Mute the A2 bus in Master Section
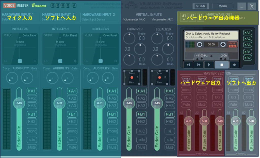Image resolution: width=260 pixels, height=158 pixels. pos(202,104)
